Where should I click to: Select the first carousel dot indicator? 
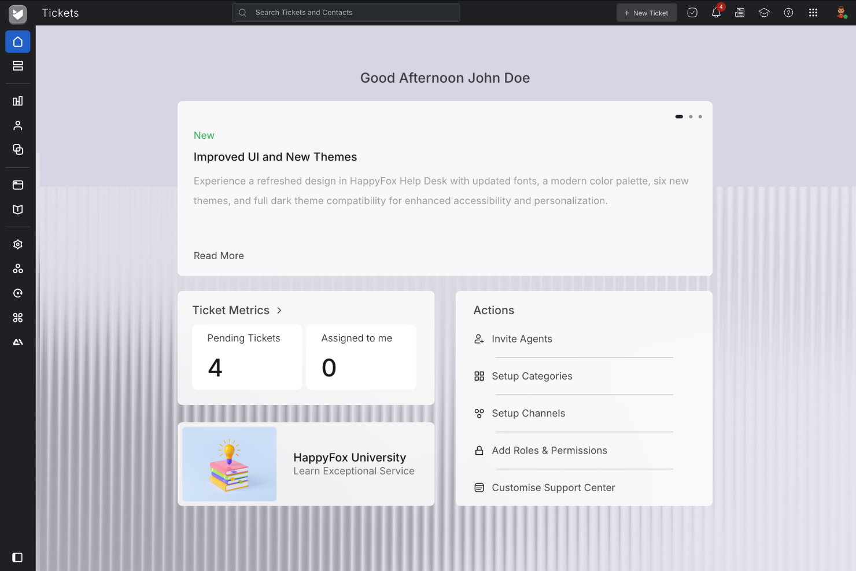[678, 116]
